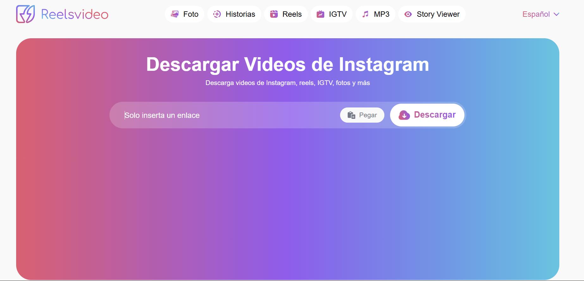Screen dimensions: 584x281
Task: Click the clipboard icon in Pegar
Action: pyautogui.click(x=351, y=115)
